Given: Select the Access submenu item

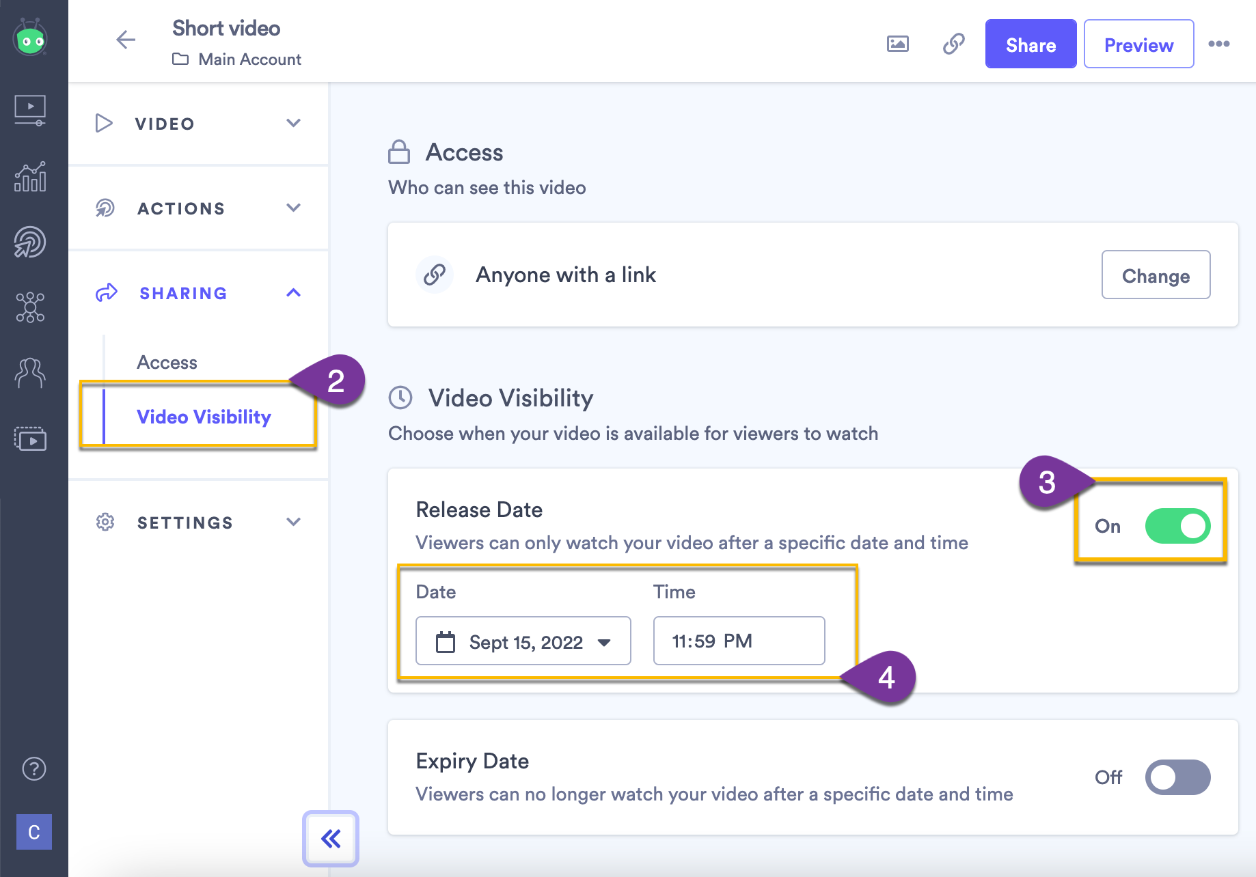Looking at the screenshot, I should coord(167,363).
